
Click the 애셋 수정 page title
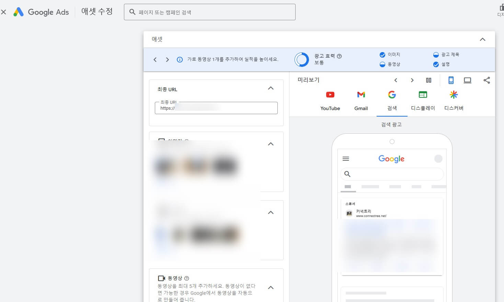97,11
